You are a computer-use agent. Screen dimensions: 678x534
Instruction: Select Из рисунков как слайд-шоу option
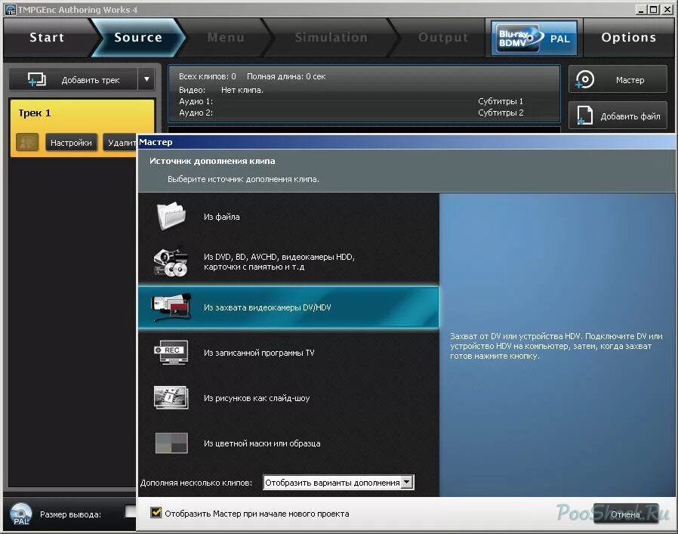[288, 398]
